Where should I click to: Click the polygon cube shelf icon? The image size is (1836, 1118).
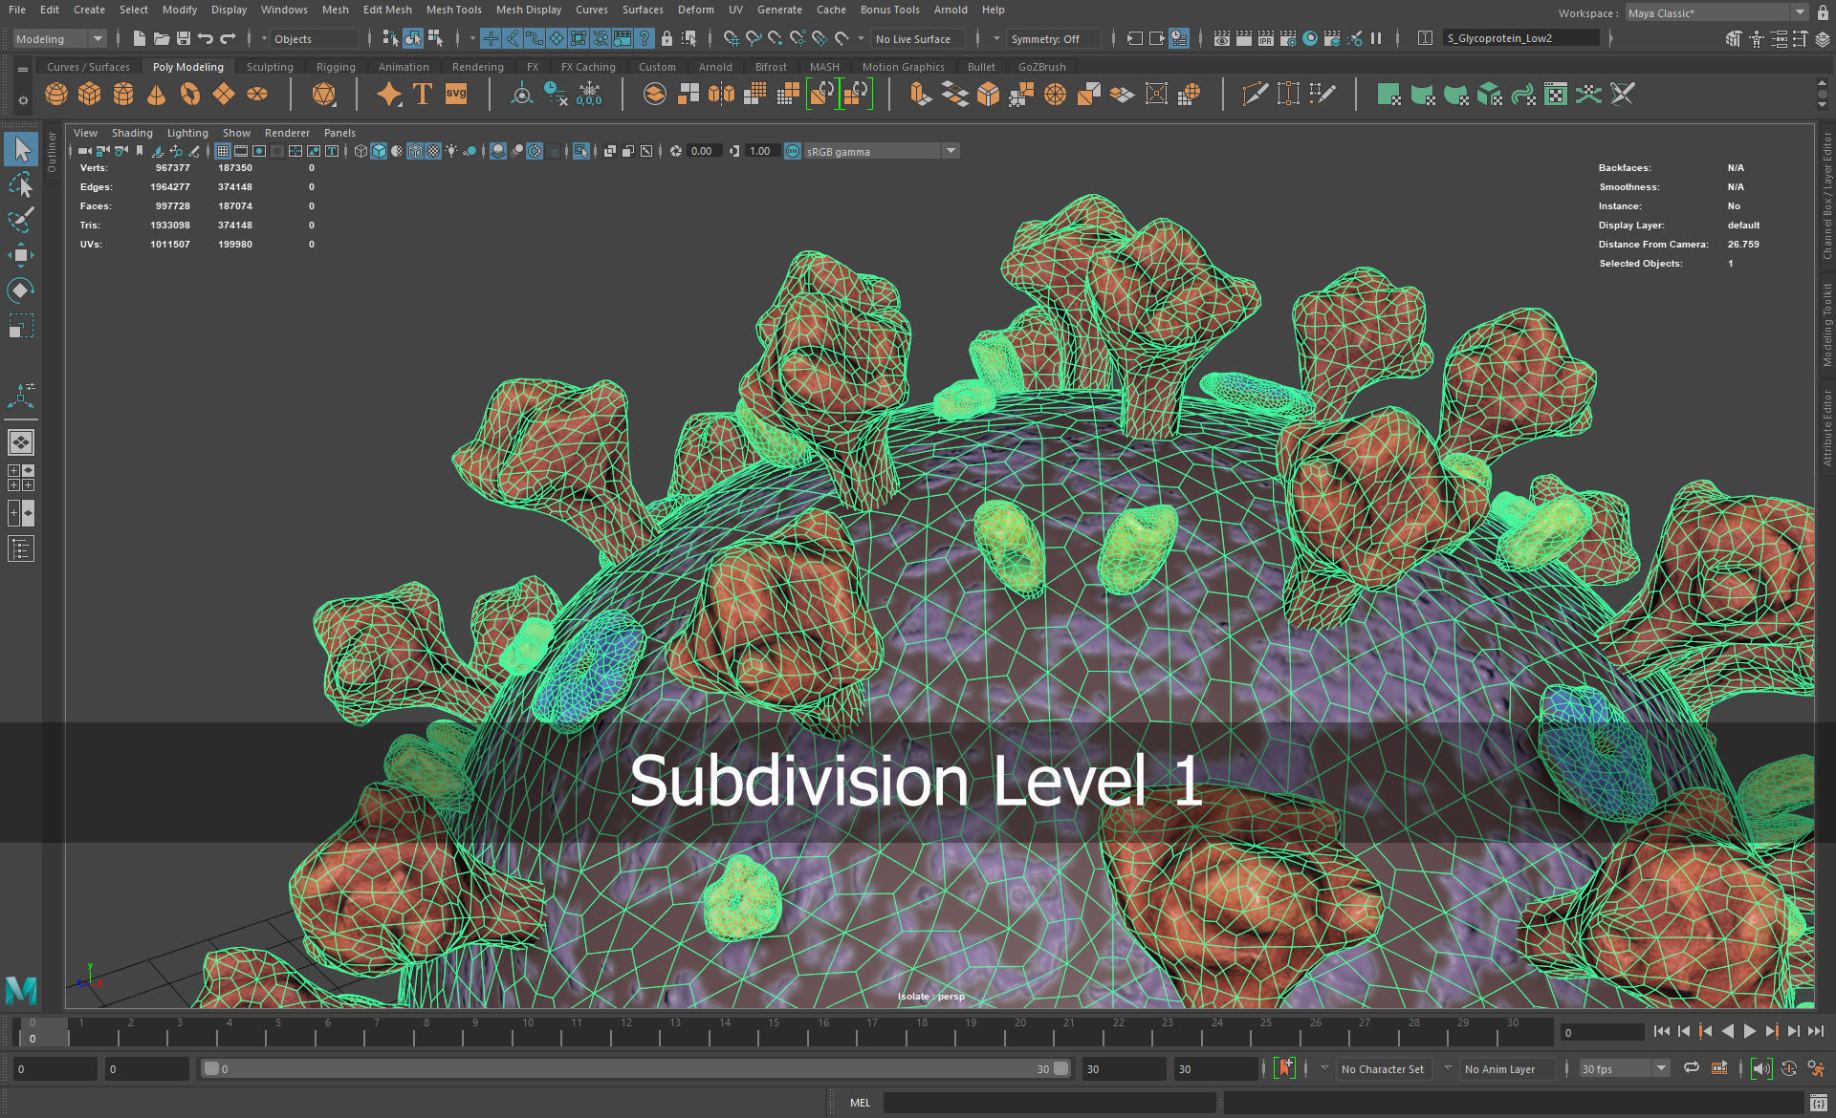[90, 94]
